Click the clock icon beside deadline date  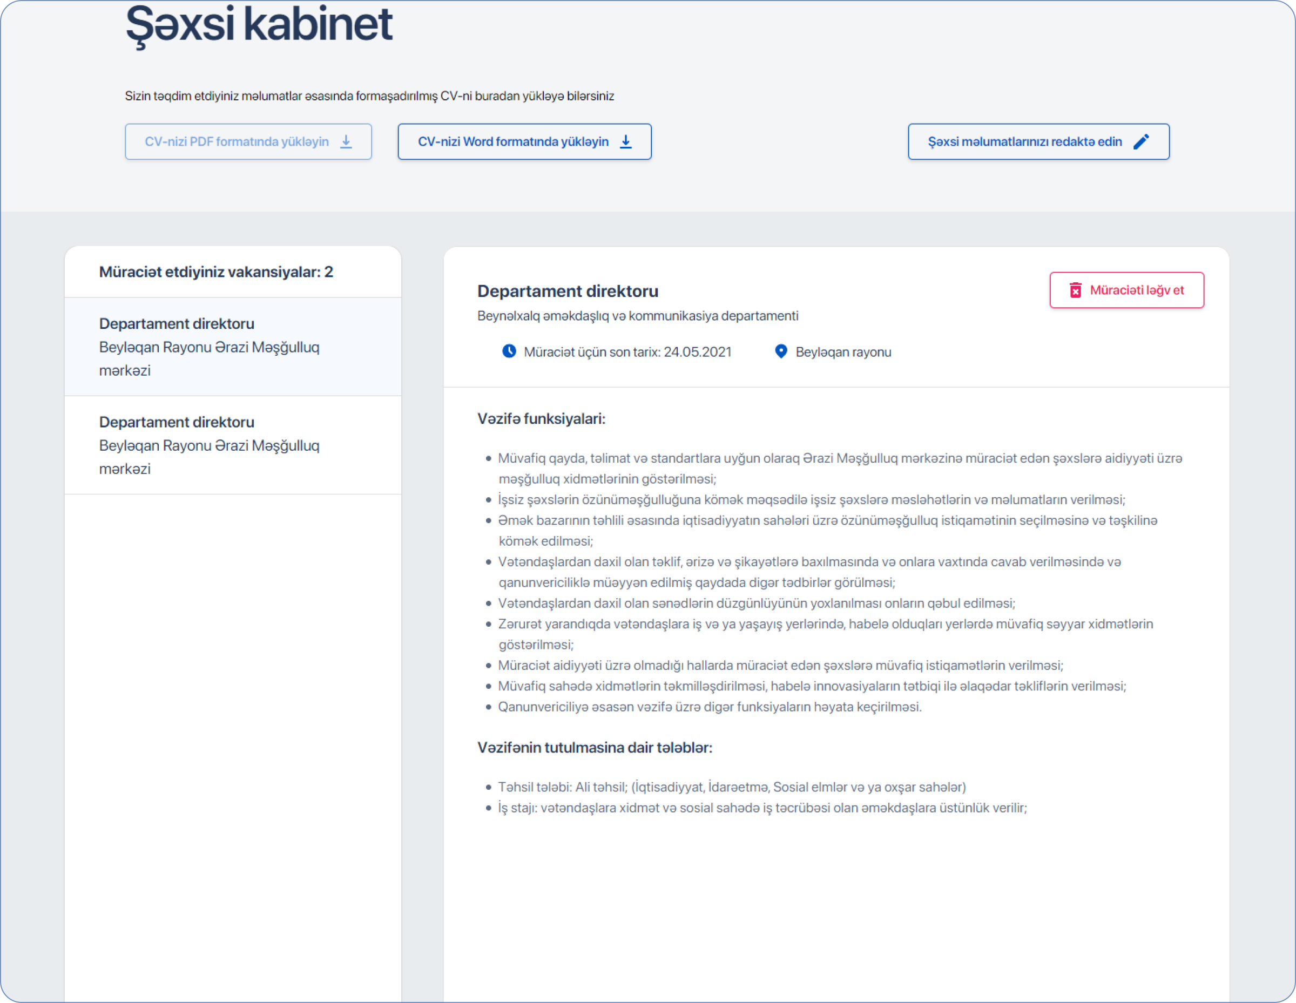pos(509,351)
